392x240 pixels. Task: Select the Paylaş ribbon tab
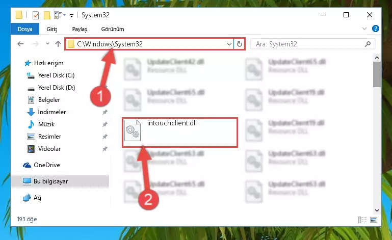80,29
